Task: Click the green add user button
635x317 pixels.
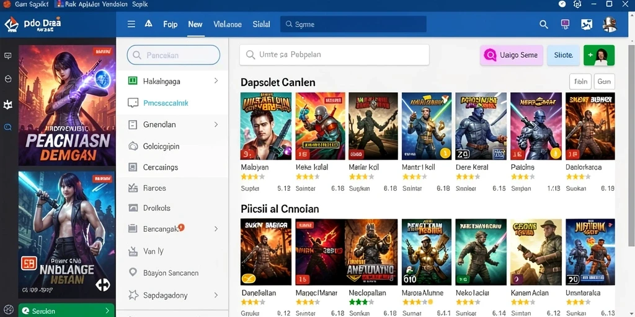Action: (x=599, y=55)
